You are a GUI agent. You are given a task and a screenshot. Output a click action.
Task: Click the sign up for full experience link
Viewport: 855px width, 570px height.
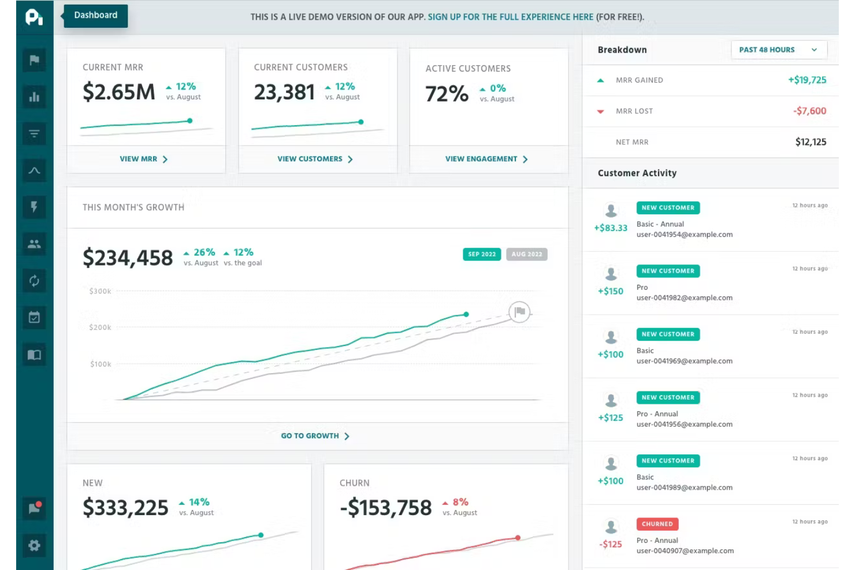pyautogui.click(x=511, y=17)
